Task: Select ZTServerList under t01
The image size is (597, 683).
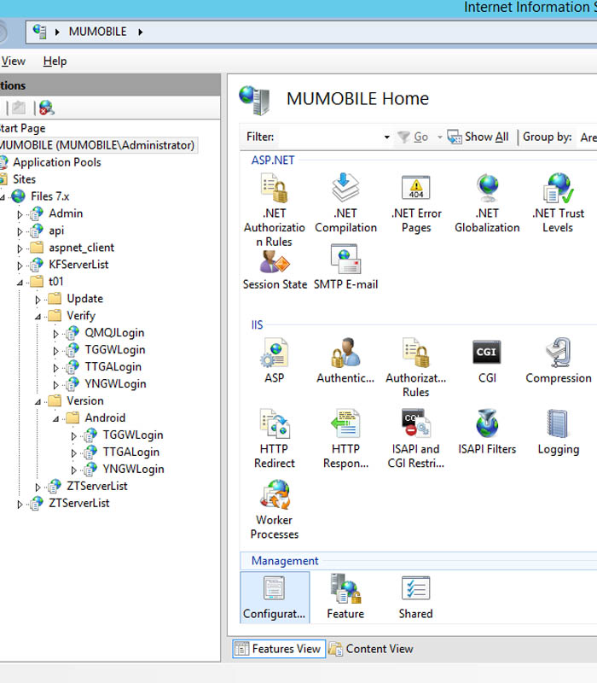Action: coord(97,486)
